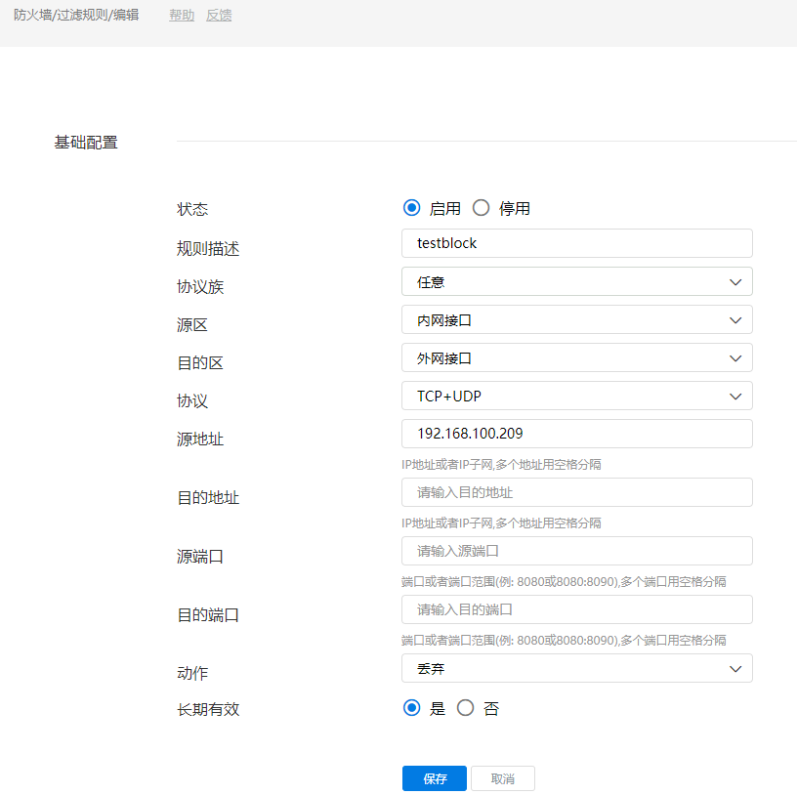Click the chevron arrow in 动作 field
This screenshot has height=795, width=797.
click(x=735, y=669)
